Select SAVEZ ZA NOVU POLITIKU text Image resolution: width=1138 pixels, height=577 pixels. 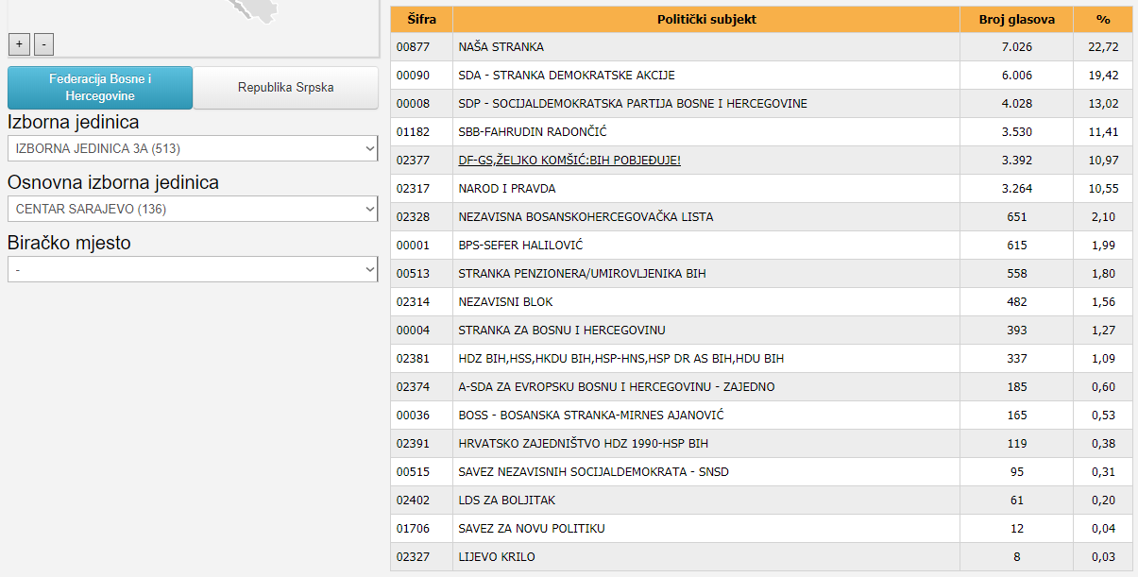coord(532,529)
